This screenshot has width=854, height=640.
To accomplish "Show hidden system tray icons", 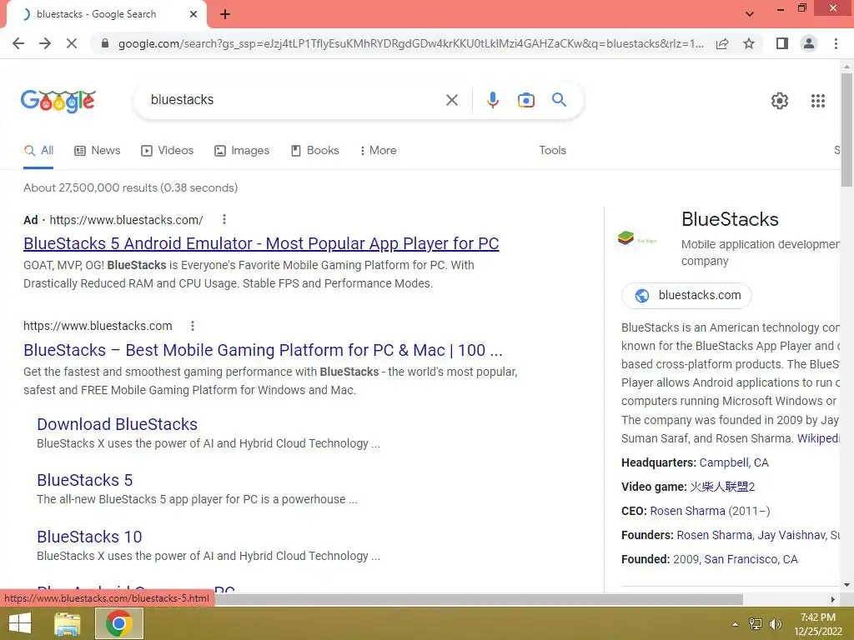I will [x=736, y=624].
